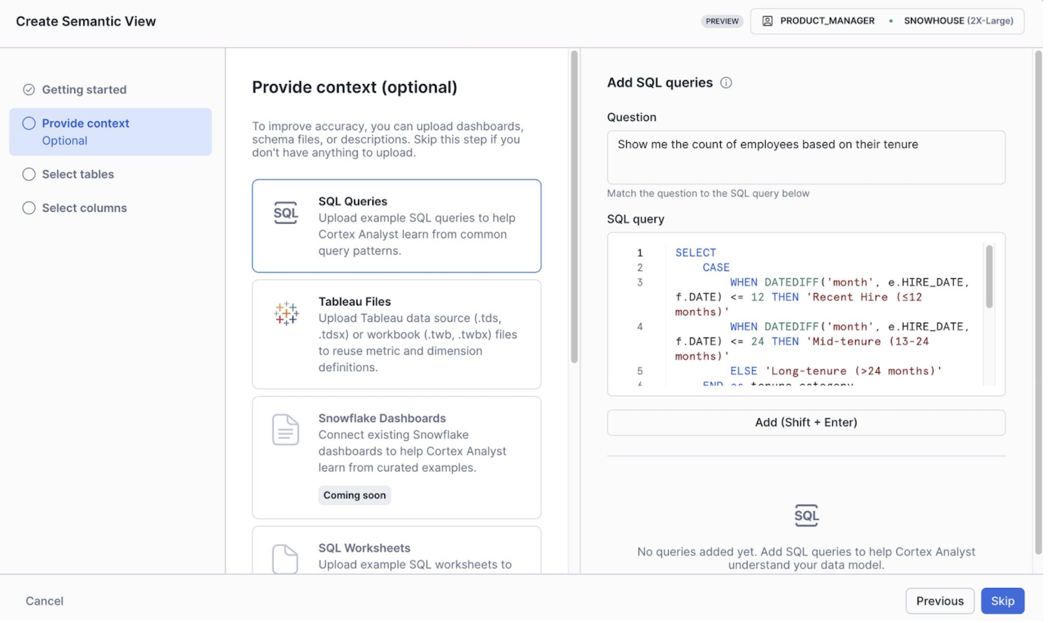Image resolution: width=1049 pixels, height=623 pixels.
Task: Go to Getting started step
Action: pyautogui.click(x=84, y=90)
